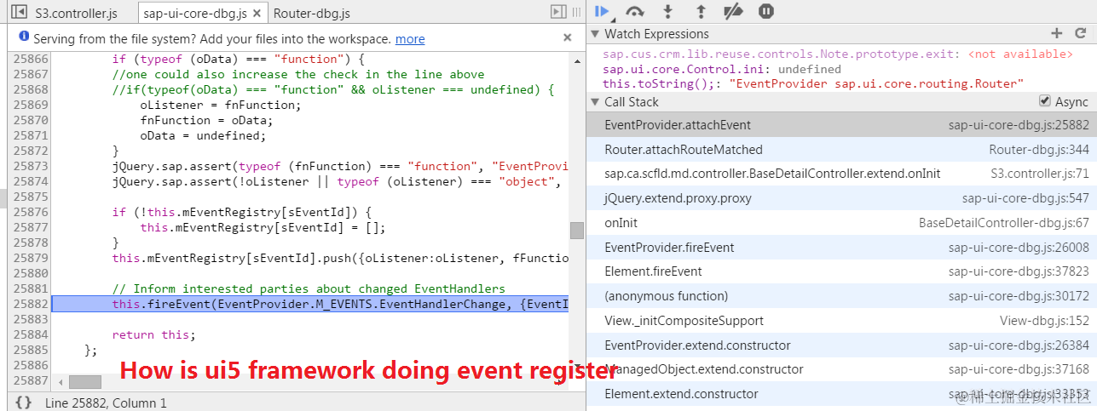The image size is (1097, 411).
Task: Toggle the debugger sidebar pane icon
Action: (x=559, y=12)
